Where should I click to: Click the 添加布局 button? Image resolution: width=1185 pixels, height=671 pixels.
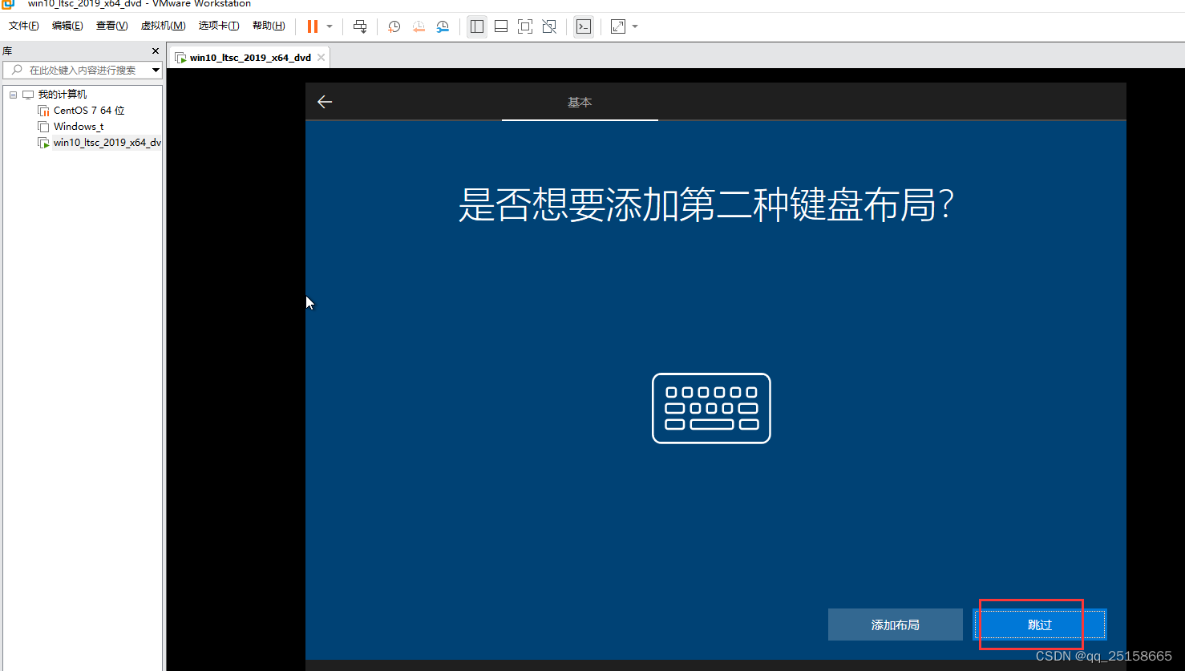point(896,625)
